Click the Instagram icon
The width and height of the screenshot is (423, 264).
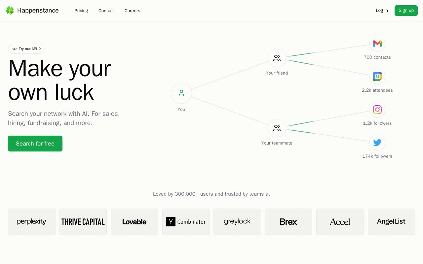point(377,110)
